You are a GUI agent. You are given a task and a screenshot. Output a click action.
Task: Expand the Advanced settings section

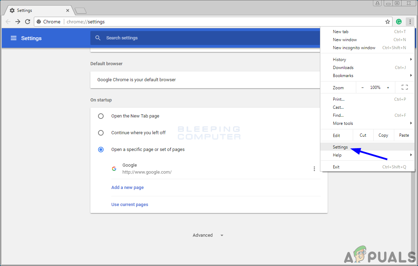pos(208,235)
